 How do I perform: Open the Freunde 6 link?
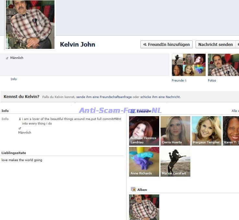coord(179,81)
